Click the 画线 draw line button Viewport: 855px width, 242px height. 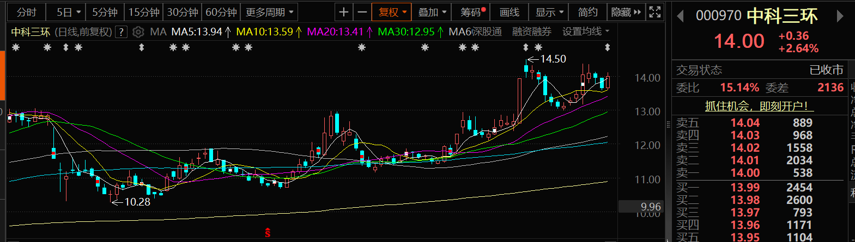click(510, 12)
